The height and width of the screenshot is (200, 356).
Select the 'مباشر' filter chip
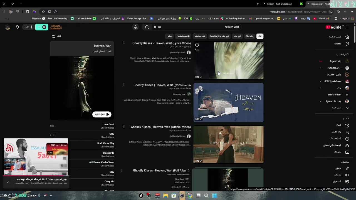pos(169,36)
